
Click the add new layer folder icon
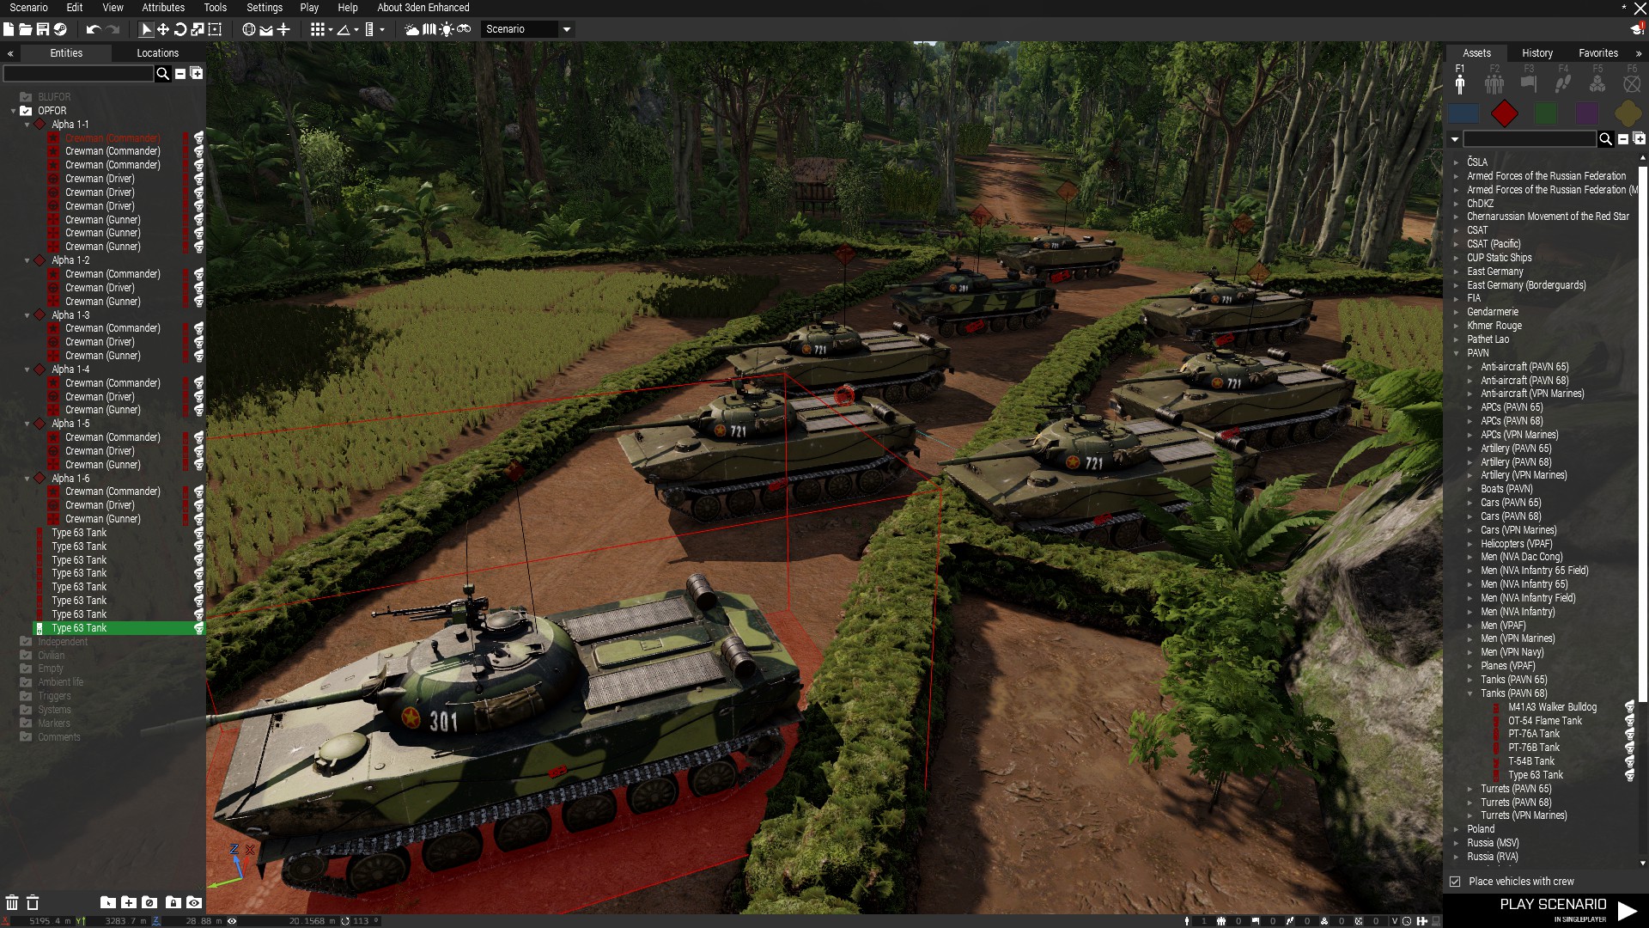[128, 902]
